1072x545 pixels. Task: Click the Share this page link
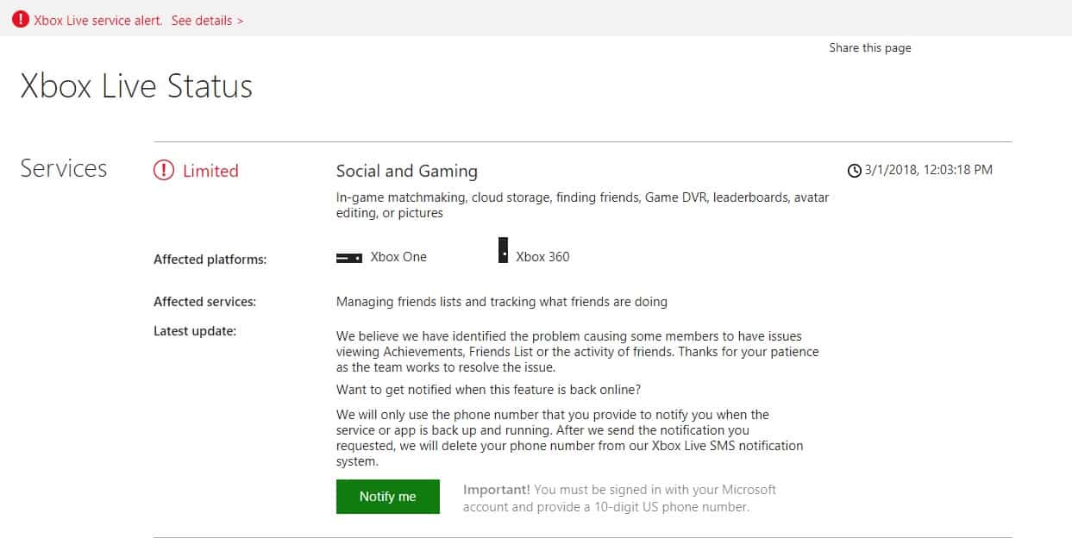(x=869, y=48)
